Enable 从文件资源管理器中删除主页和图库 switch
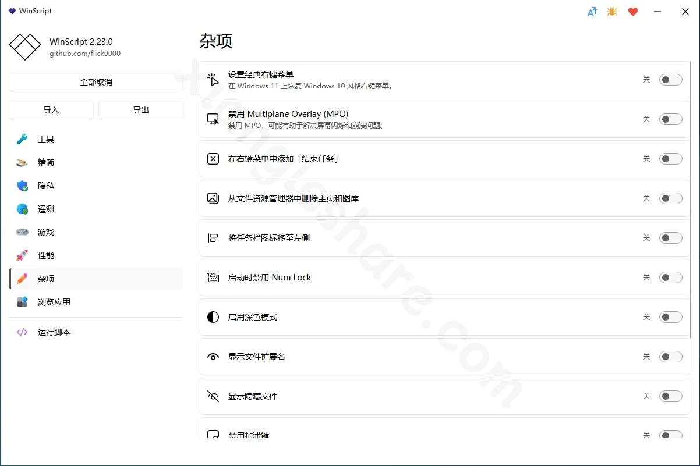The image size is (700, 466). pos(670,198)
